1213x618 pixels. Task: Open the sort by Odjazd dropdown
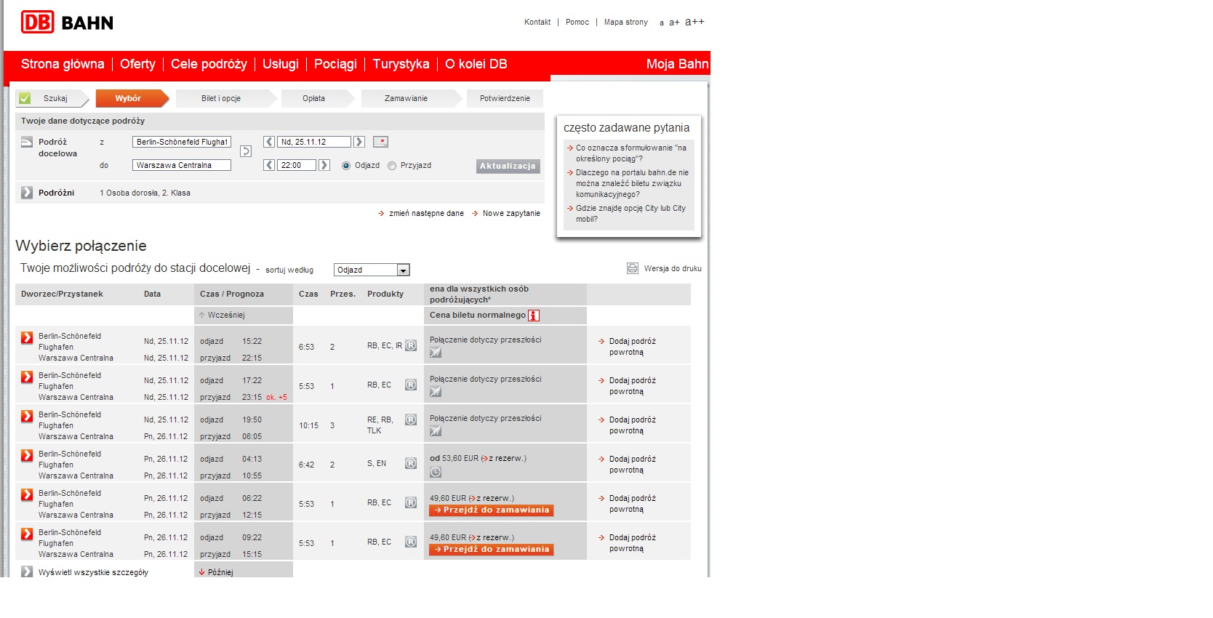tap(372, 270)
